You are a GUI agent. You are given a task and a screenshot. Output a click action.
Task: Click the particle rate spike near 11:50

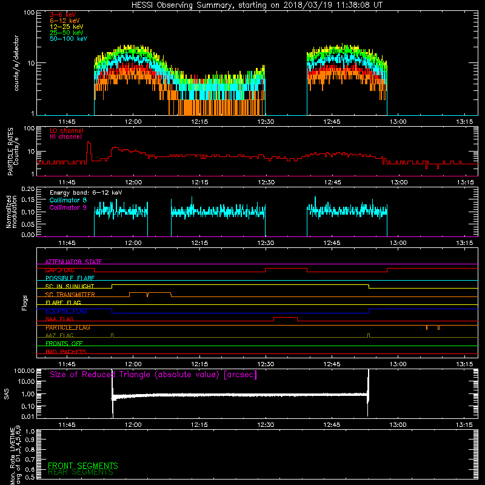pyautogui.click(x=89, y=152)
